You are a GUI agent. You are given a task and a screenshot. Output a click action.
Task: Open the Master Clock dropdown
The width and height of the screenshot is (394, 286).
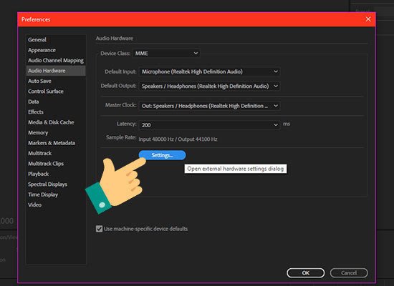tap(210, 106)
